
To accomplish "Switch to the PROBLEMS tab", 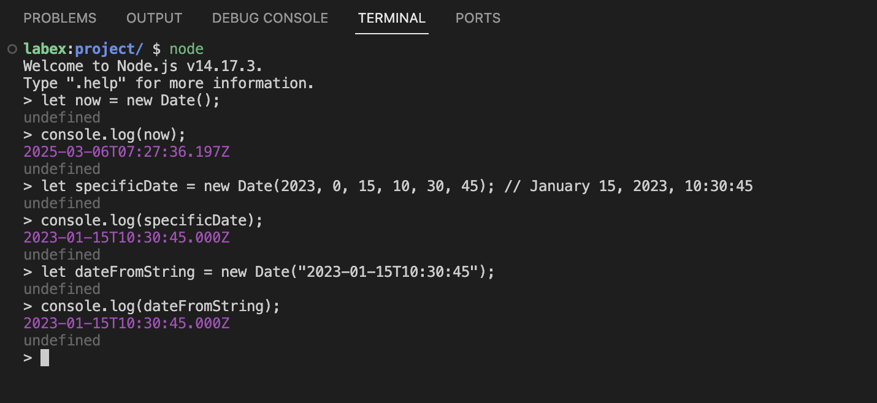I will [x=59, y=18].
